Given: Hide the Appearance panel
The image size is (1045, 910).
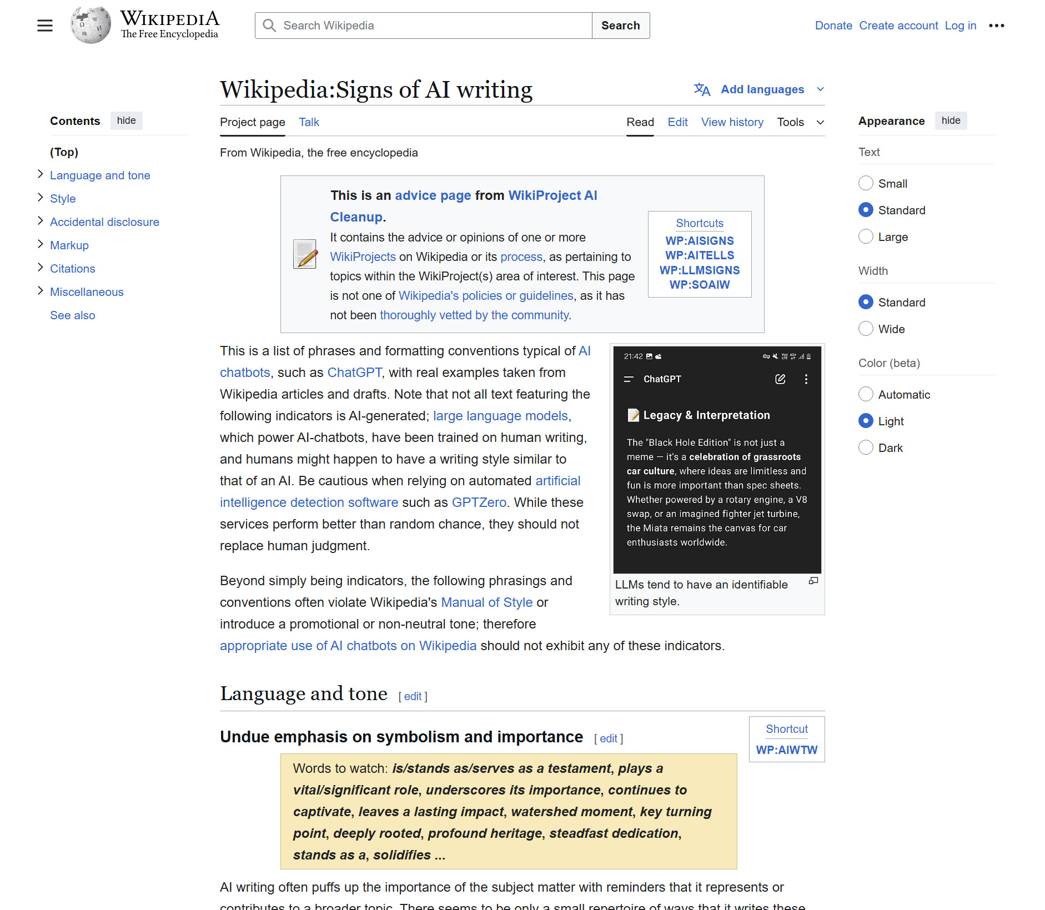Looking at the screenshot, I should coord(951,120).
